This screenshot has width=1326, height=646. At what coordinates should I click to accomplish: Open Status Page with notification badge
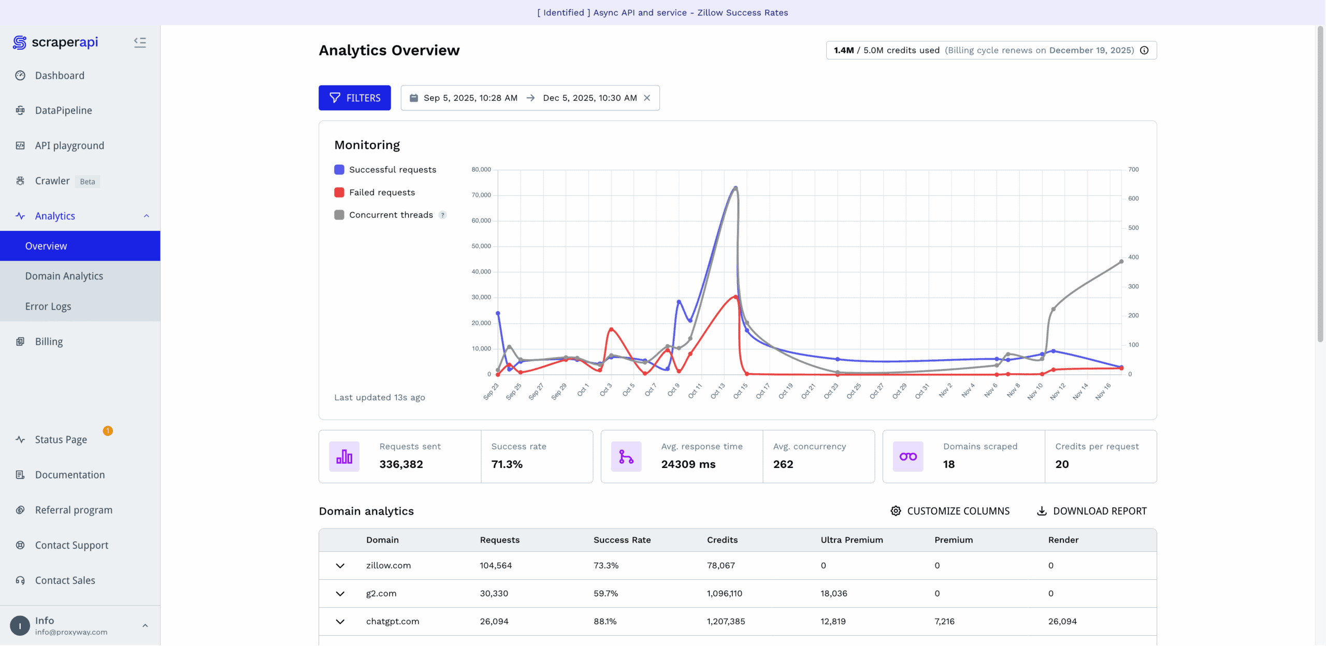(61, 439)
